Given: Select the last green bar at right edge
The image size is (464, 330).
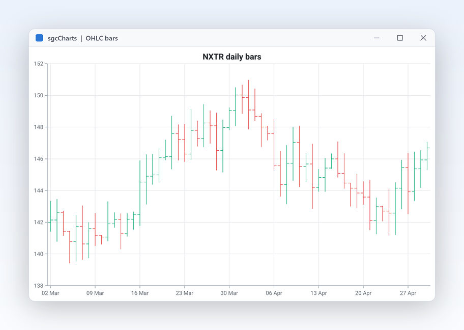Looking at the screenshot, I should coord(427,156).
